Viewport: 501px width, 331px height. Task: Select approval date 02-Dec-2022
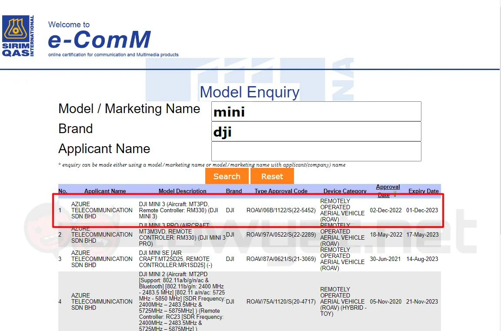pos(386,210)
